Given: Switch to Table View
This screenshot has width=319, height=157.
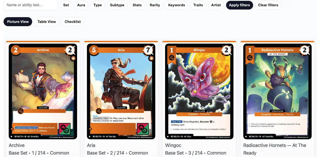Looking at the screenshot, I should click(47, 22).
